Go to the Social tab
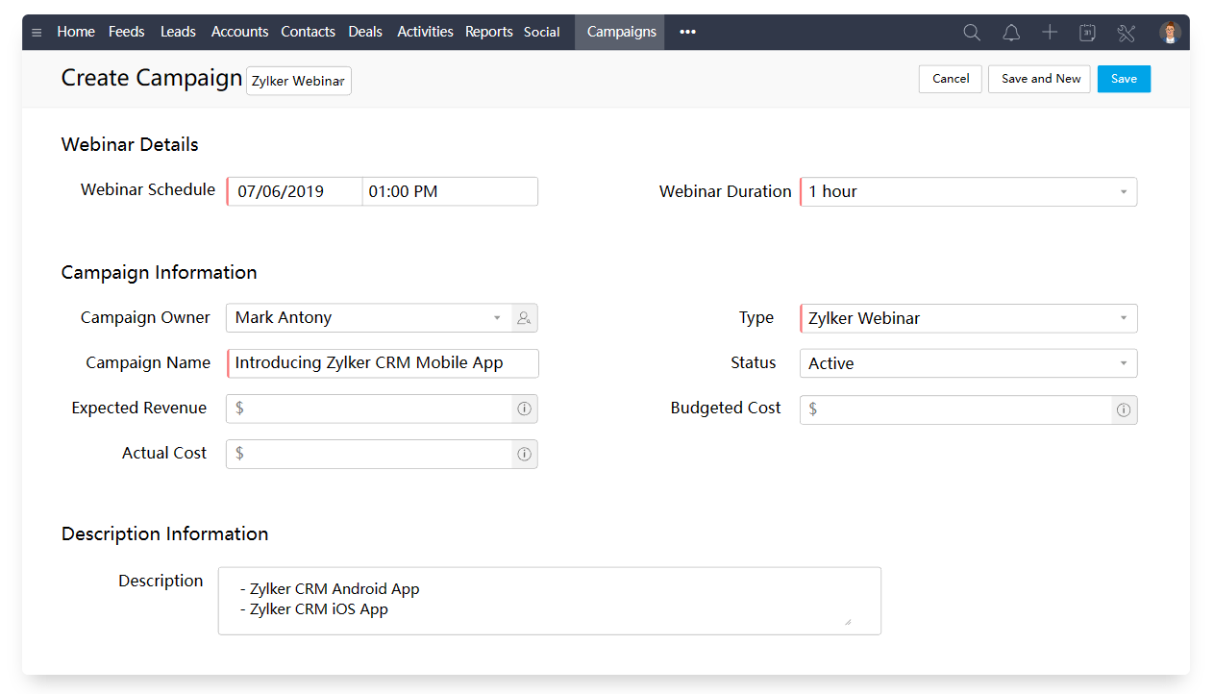The height and width of the screenshot is (694, 1214). coord(542,32)
